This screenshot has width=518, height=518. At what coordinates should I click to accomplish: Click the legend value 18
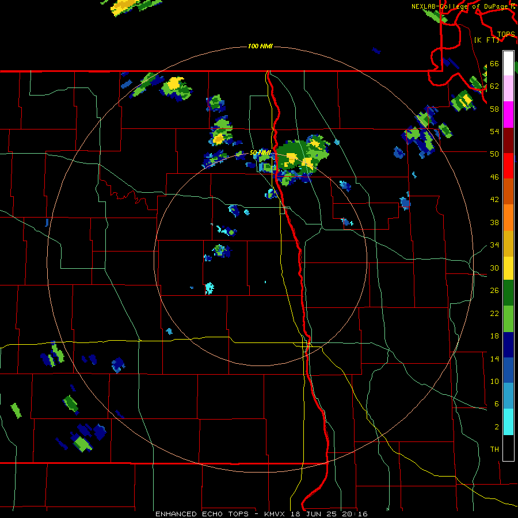click(494, 336)
